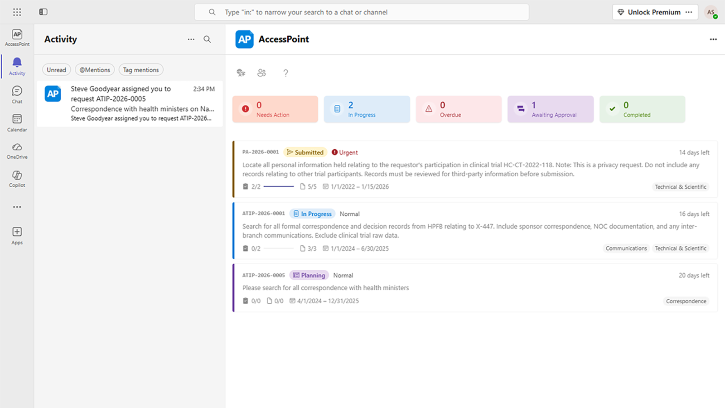Switch to the Activity tab
This screenshot has height=408, width=725.
17,66
